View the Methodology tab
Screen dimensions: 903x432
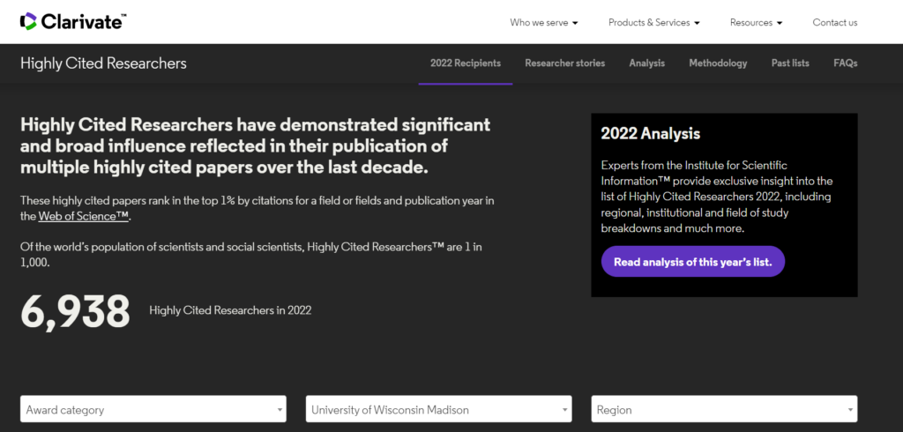coord(718,63)
